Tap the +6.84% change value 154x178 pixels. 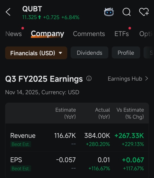[x=70, y=17]
